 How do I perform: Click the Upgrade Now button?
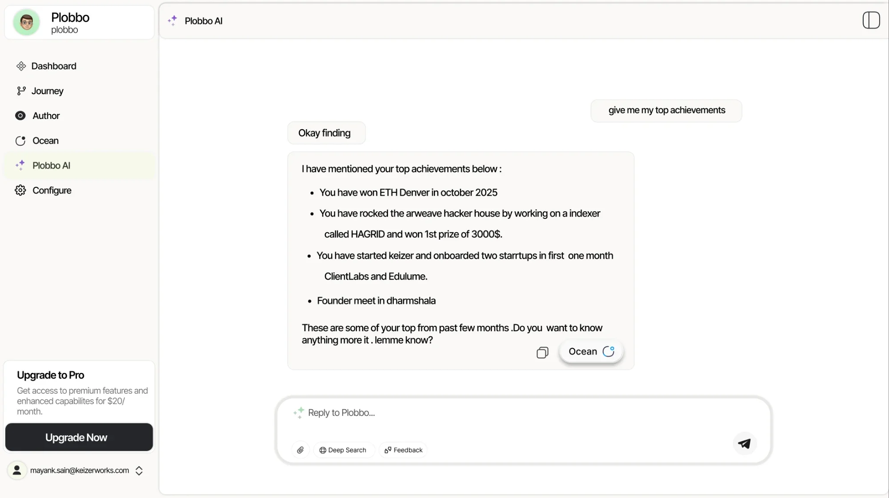[79, 437]
